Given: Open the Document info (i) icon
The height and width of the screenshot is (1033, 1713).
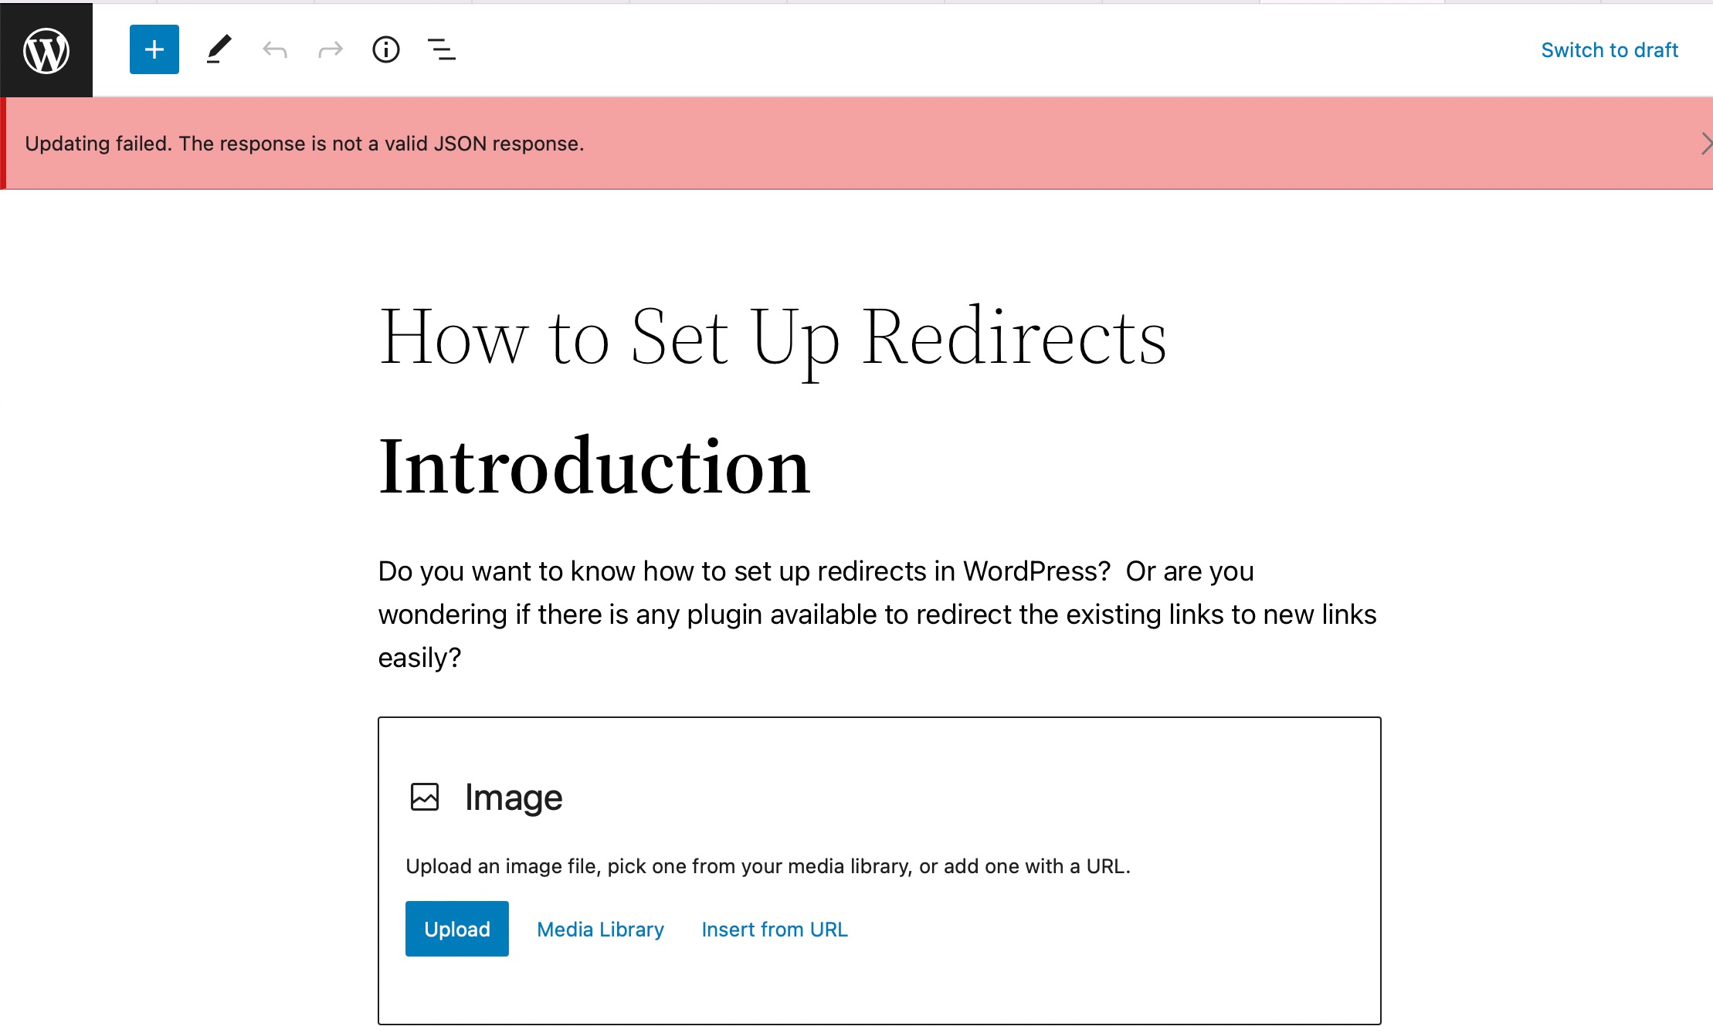Looking at the screenshot, I should (x=387, y=50).
